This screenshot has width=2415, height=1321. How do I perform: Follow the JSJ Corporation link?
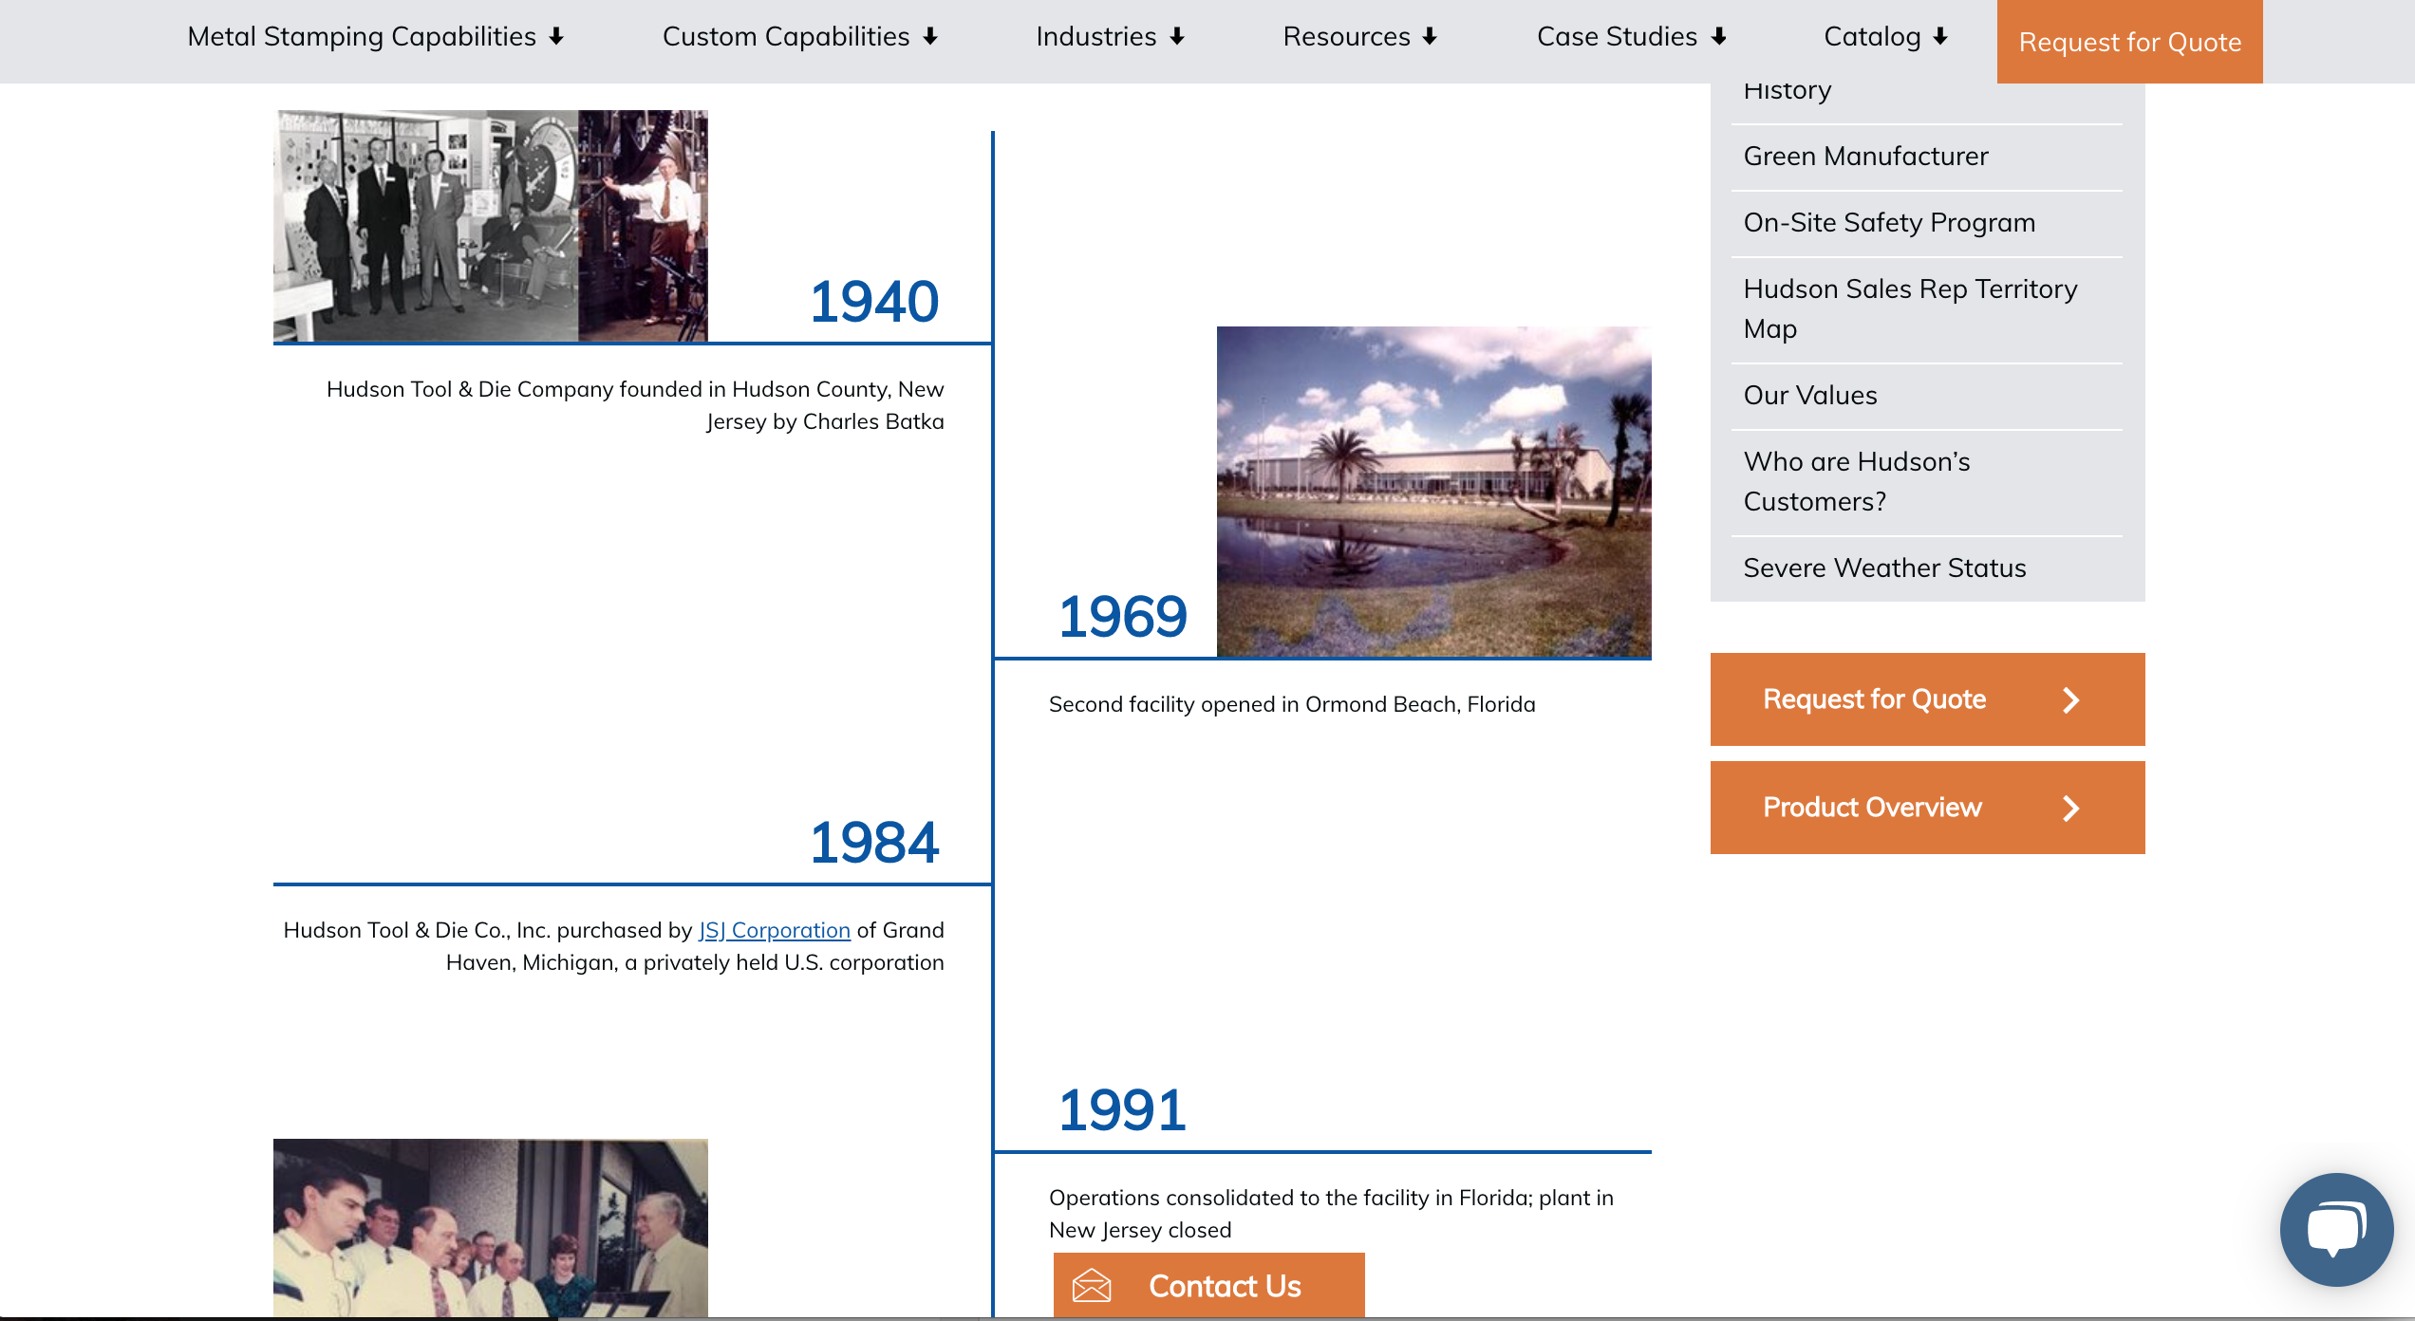coord(775,930)
